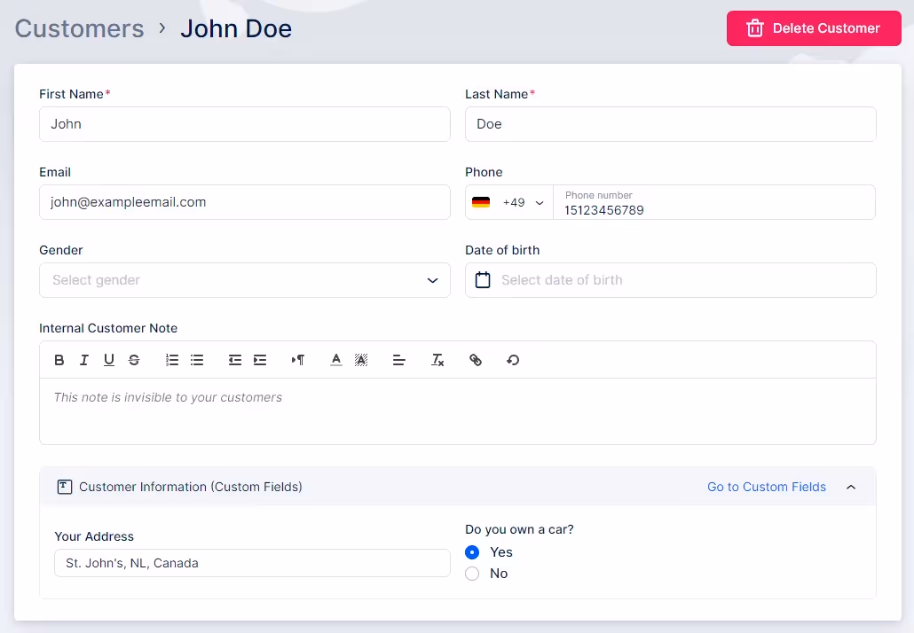Image resolution: width=914 pixels, height=633 pixels.
Task: Click the trash icon on Delete Customer
Action: point(755,28)
